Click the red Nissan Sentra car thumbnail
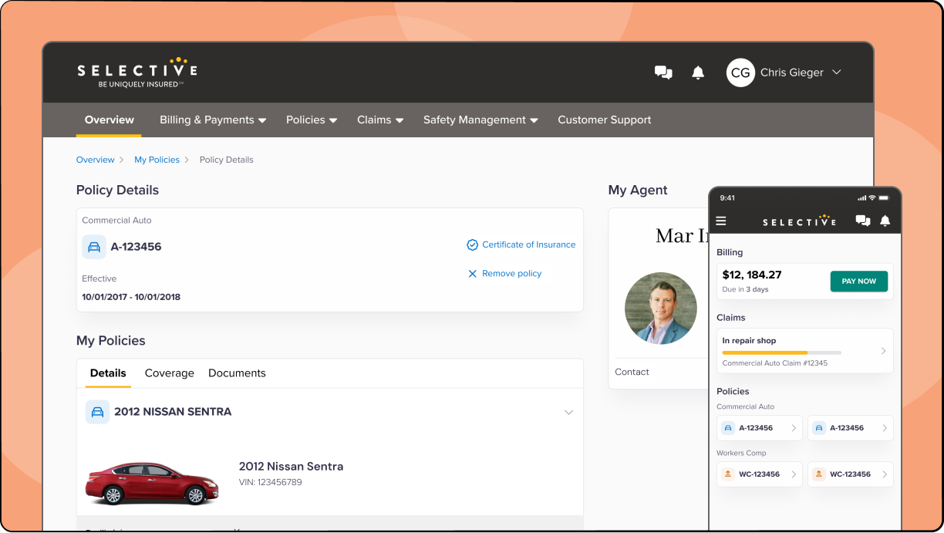Viewport: 944px width, 533px height. coord(147,483)
